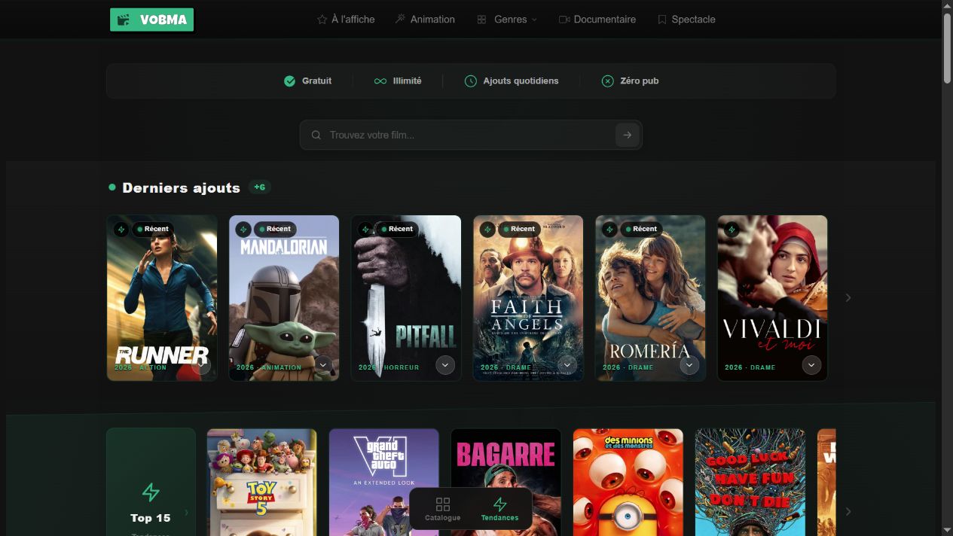The width and height of the screenshot is (953, 536).
Task: Expand details chevron on Pitfall card
Action: click(445, 365)
